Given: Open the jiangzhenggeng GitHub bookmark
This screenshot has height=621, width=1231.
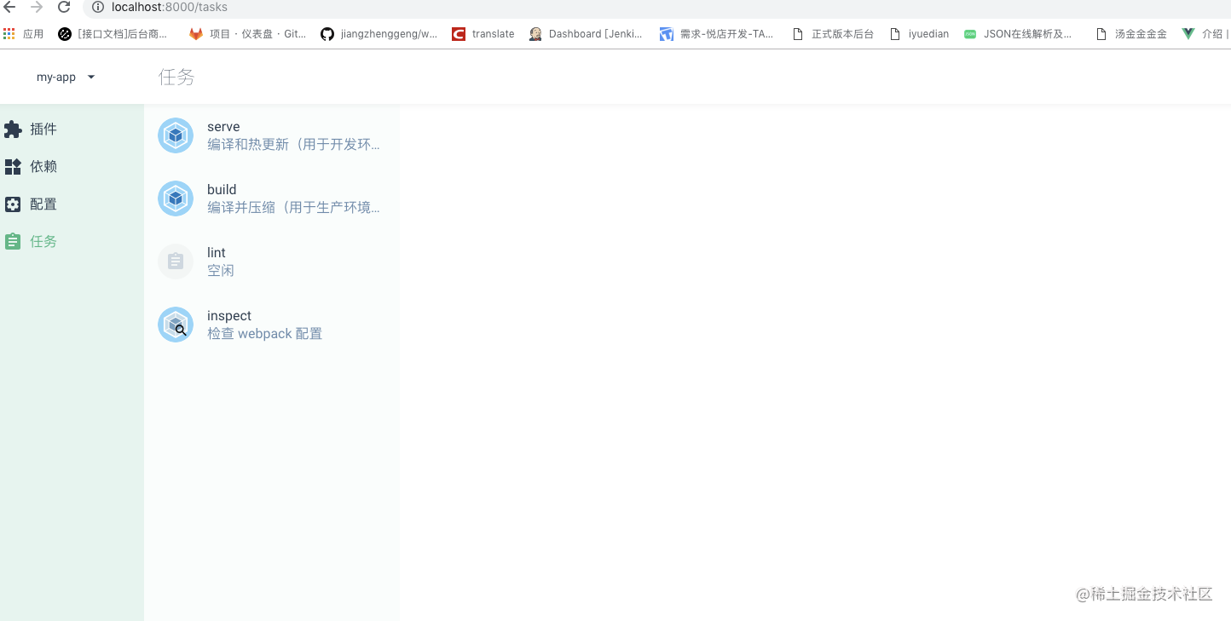Looking at the screenshot, I should coord(379,34).
